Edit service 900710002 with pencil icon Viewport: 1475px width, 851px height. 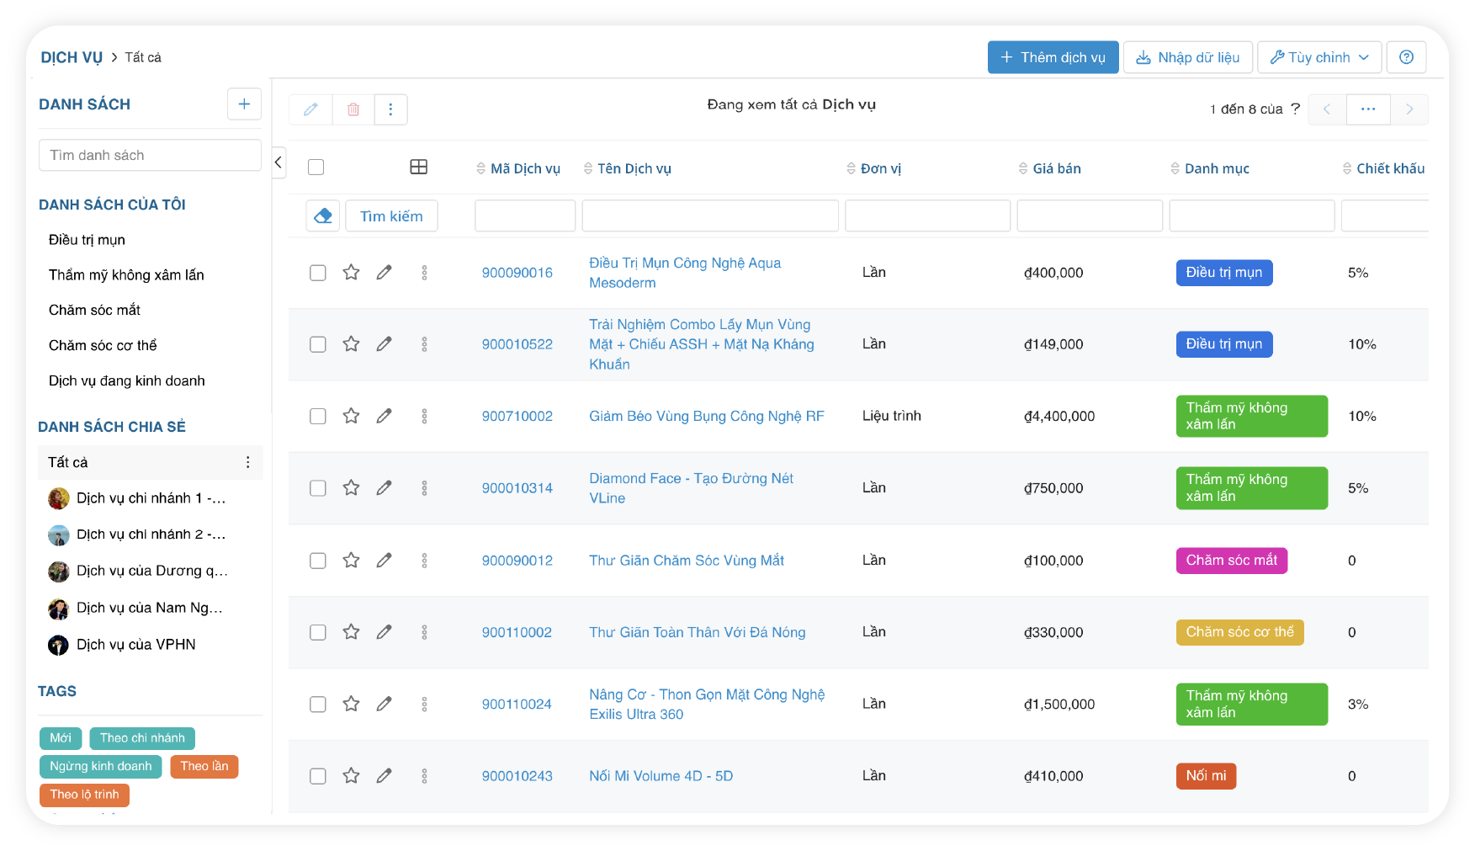tap(384, 416)
